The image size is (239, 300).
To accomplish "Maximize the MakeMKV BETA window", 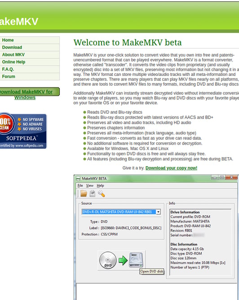I will point(222,177).
